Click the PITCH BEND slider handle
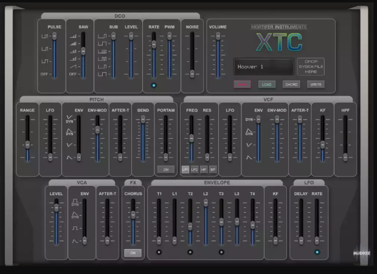Screen dimensions: 377x274 [x=143, y=119]
